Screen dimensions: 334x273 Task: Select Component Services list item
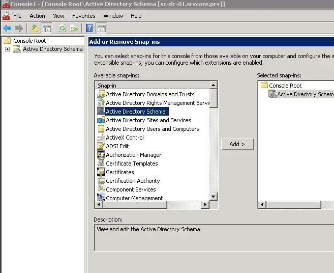(131, 189)
